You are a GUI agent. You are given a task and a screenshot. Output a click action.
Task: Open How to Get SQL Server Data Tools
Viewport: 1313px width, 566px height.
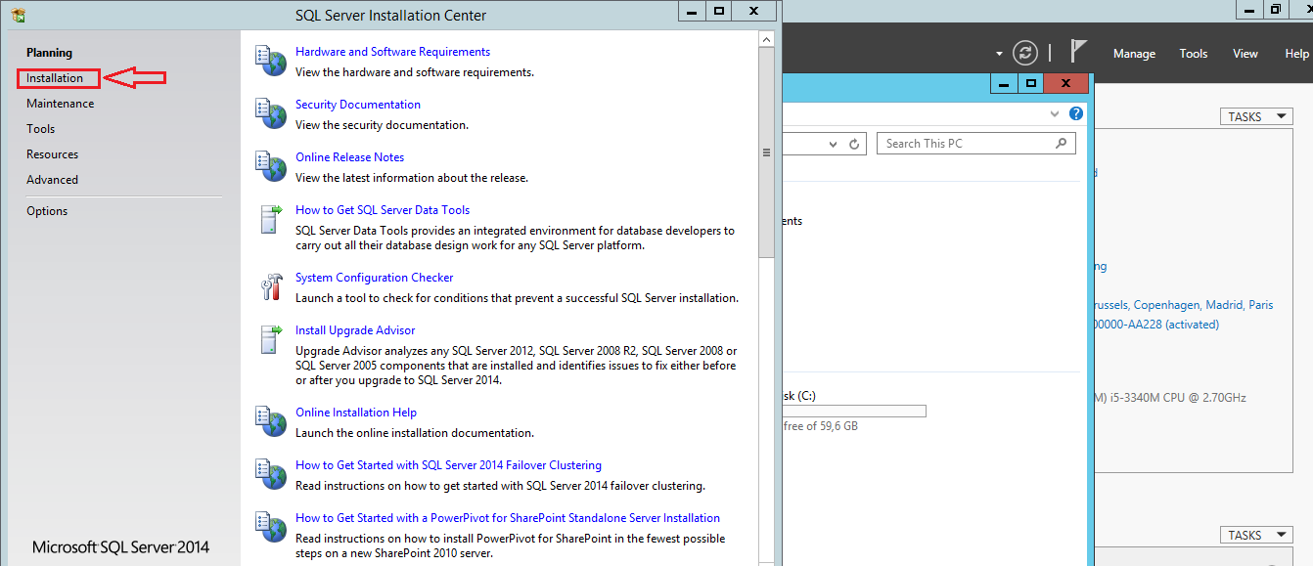coord(383,210)
